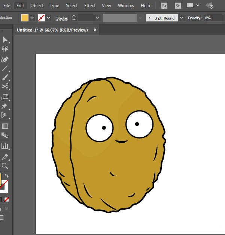Swap fill and stroke colors
This screenshot has height=235, width=225.
click(7, 176)
